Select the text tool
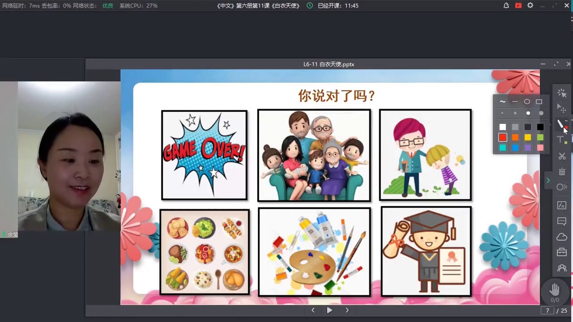The height and width of the screenshot is (322, 573). 561,140
